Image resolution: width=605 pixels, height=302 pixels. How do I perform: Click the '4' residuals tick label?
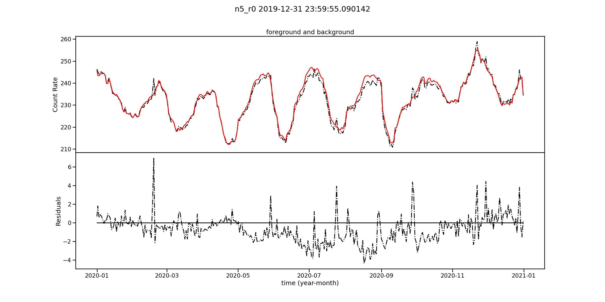(70, 186)
